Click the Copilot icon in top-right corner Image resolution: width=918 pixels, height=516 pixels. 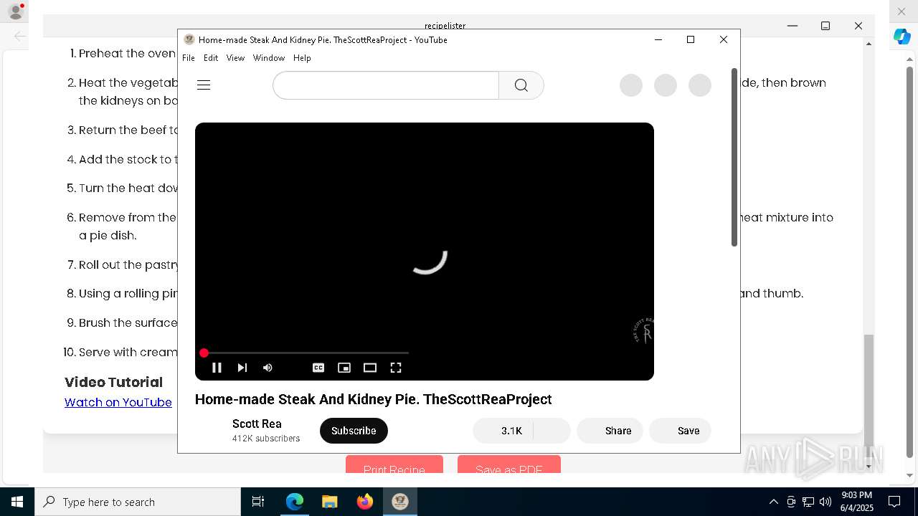[x=902, y=37]
